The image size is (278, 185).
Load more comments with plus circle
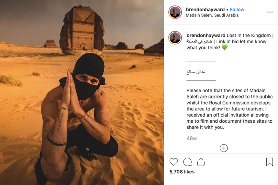[224, 148]
